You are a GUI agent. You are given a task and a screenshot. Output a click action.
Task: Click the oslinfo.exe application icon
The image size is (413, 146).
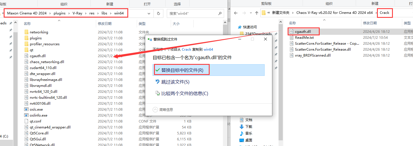pyautogui.click(x=26, y=115)
